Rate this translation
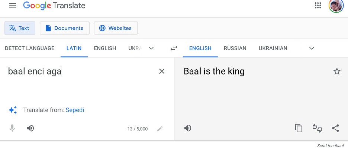 (317, 128)
